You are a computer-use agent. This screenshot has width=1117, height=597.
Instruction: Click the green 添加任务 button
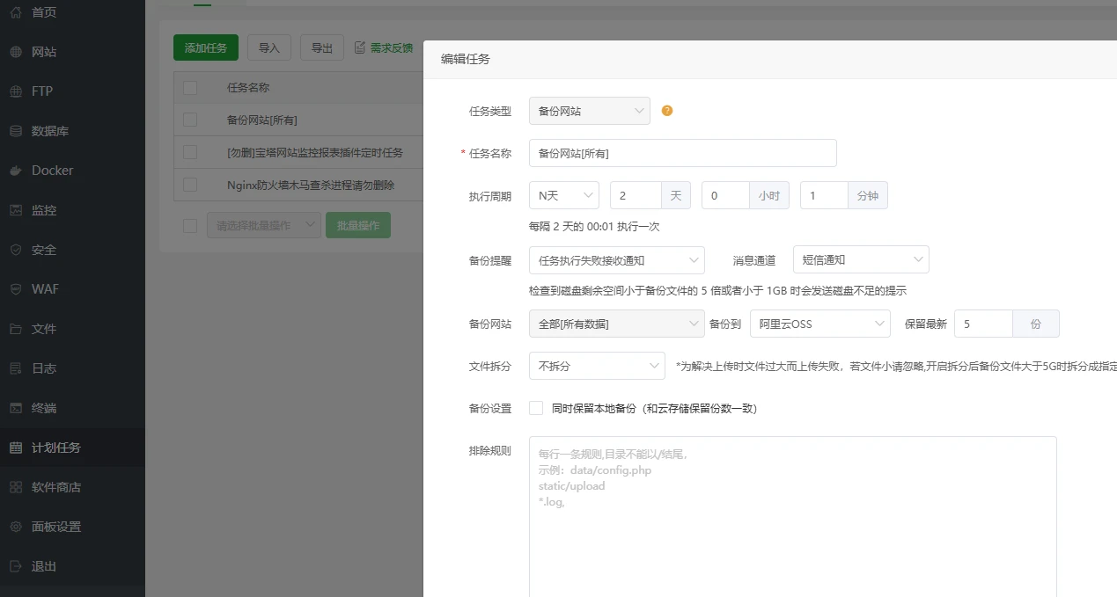coord(205,47)
